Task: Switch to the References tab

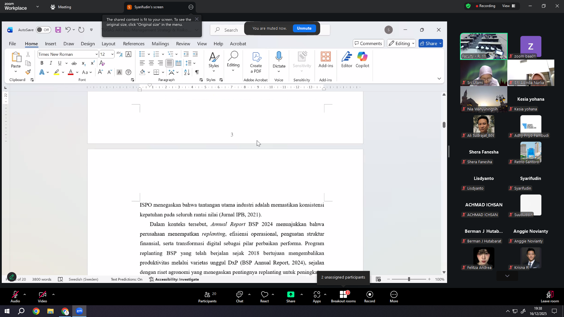Action: (134, 44)
